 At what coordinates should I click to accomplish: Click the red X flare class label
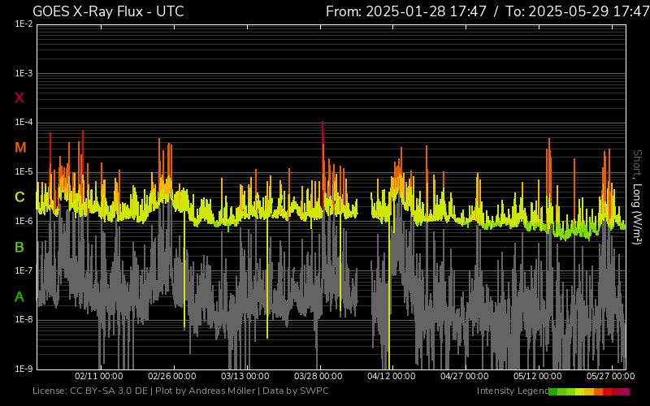pyautogui.click(x=19, y=98)
